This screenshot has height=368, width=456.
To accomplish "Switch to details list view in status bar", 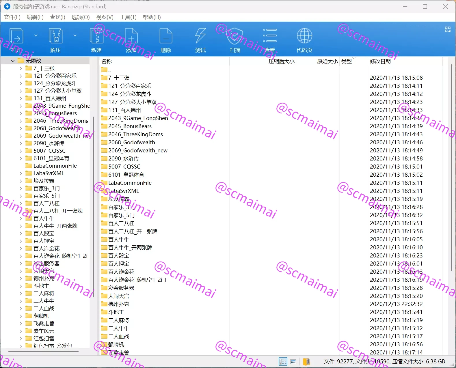I will pos(283,361).
